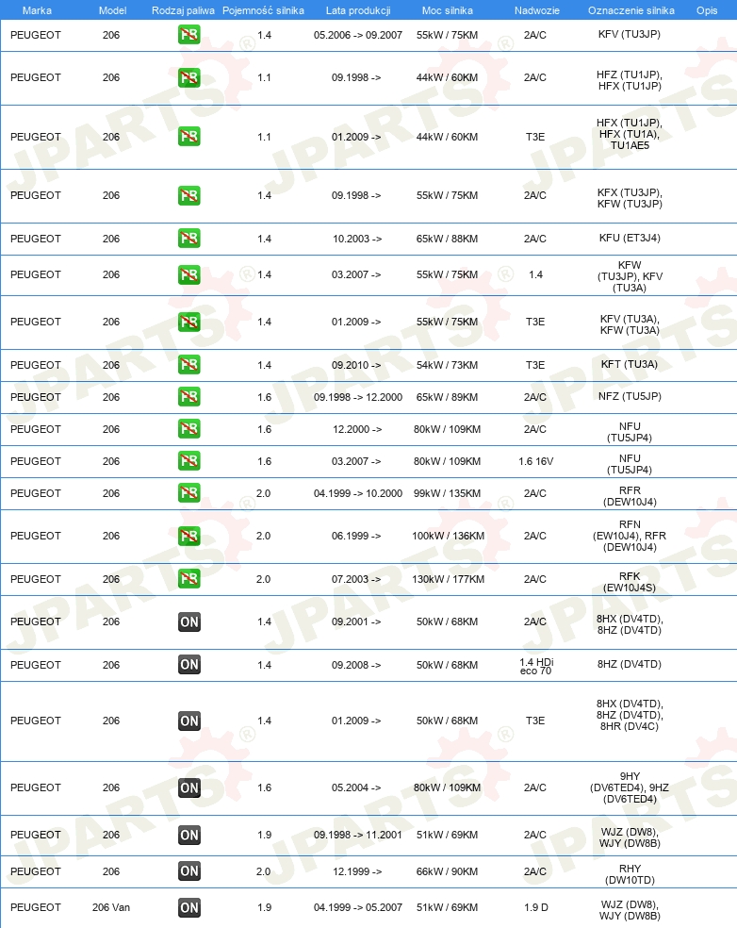Select the Pojemność silnika column header
Image resolution: width=737 pixels, height=928 pixels.
[x=263, y=10]
